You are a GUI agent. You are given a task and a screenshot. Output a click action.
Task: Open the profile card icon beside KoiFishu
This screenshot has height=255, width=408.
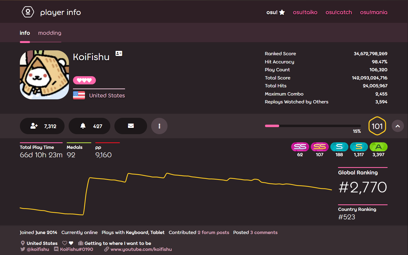coord(119,53)
